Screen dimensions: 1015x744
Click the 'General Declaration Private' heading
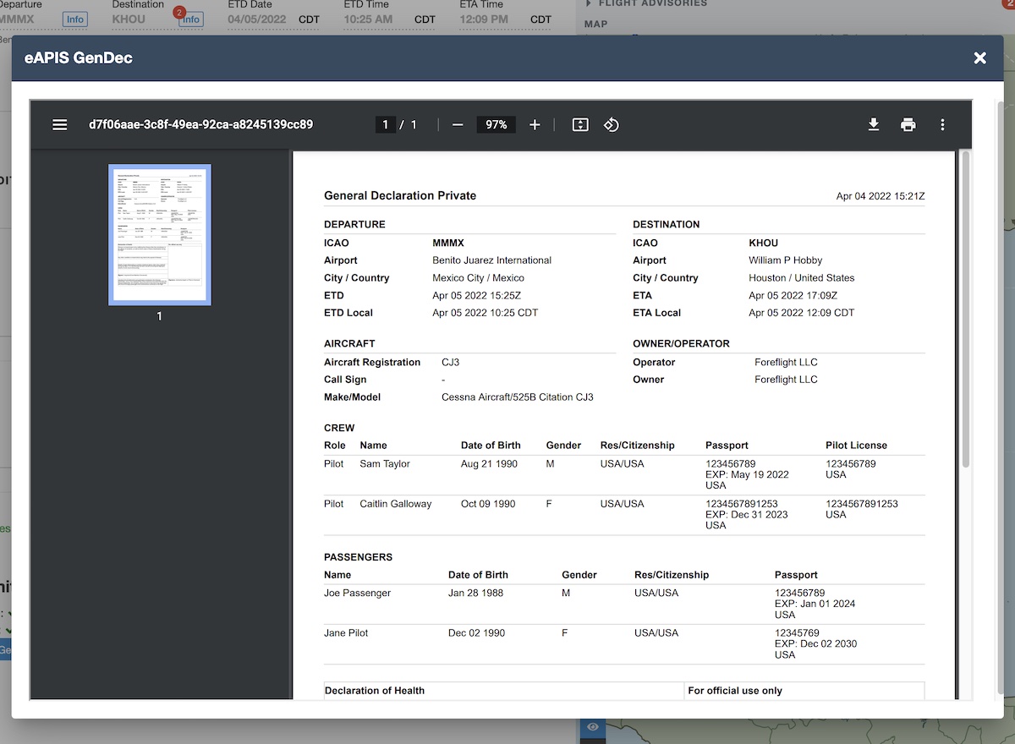click(x=400, y=195)
